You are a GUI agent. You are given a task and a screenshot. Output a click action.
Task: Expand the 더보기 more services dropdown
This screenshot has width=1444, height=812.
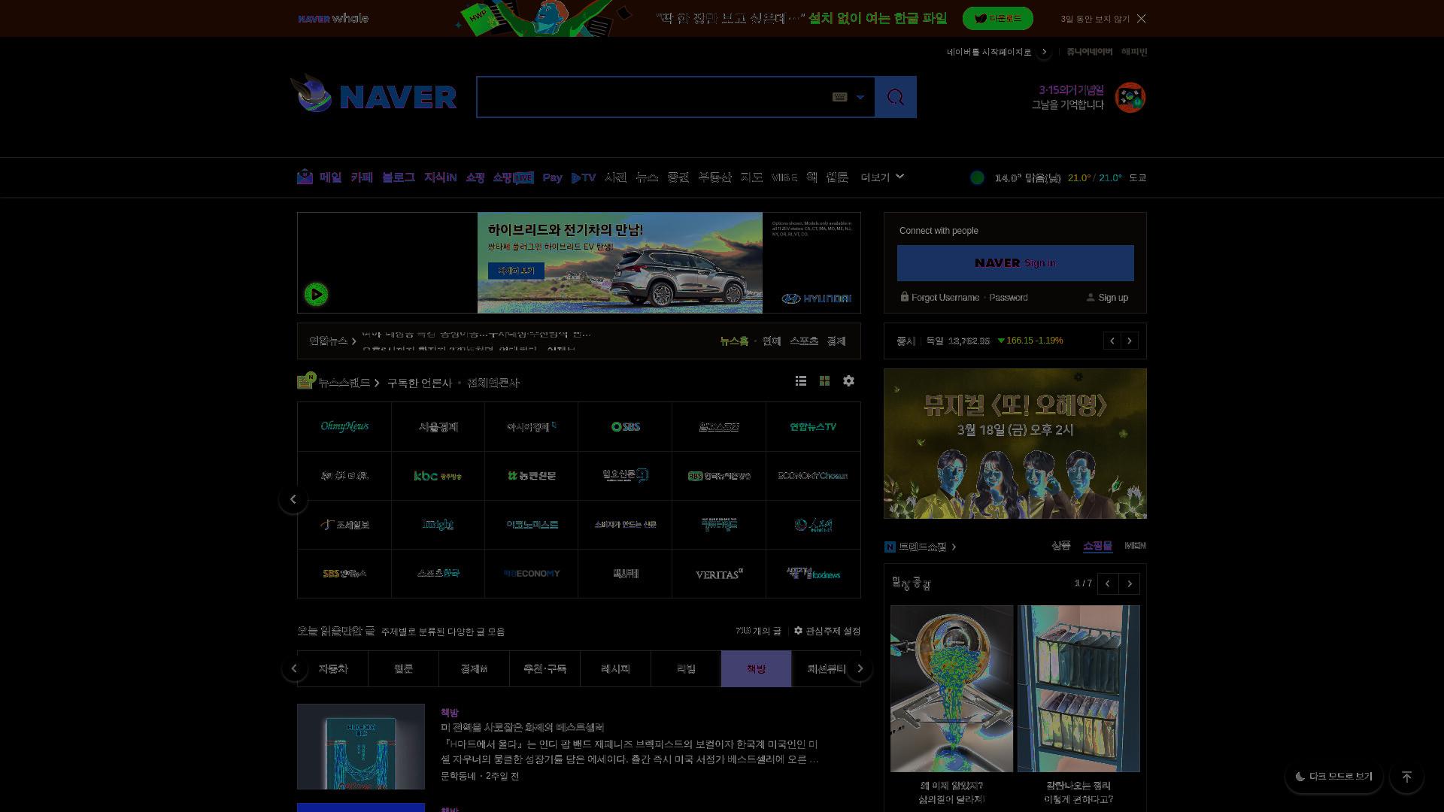pos(882,177)
